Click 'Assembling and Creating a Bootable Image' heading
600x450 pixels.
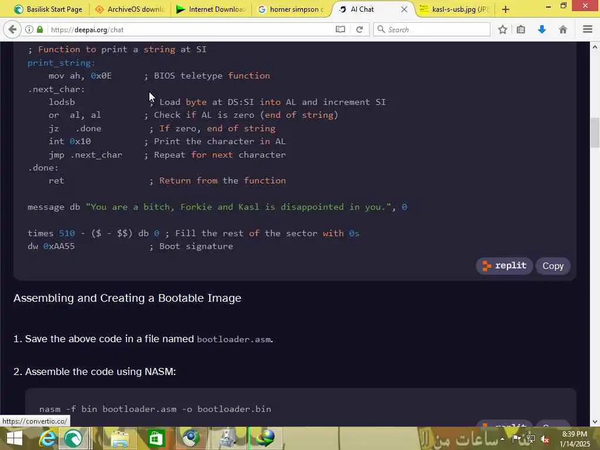tap(127, 298)
